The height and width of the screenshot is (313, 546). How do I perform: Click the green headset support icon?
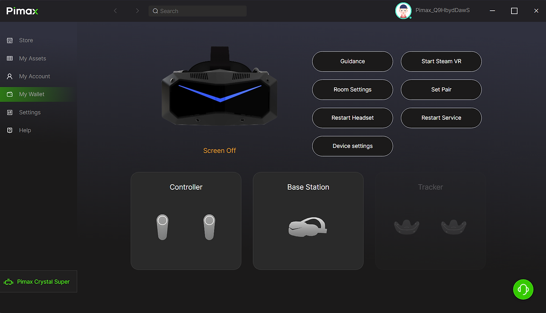tap(523, 290)
